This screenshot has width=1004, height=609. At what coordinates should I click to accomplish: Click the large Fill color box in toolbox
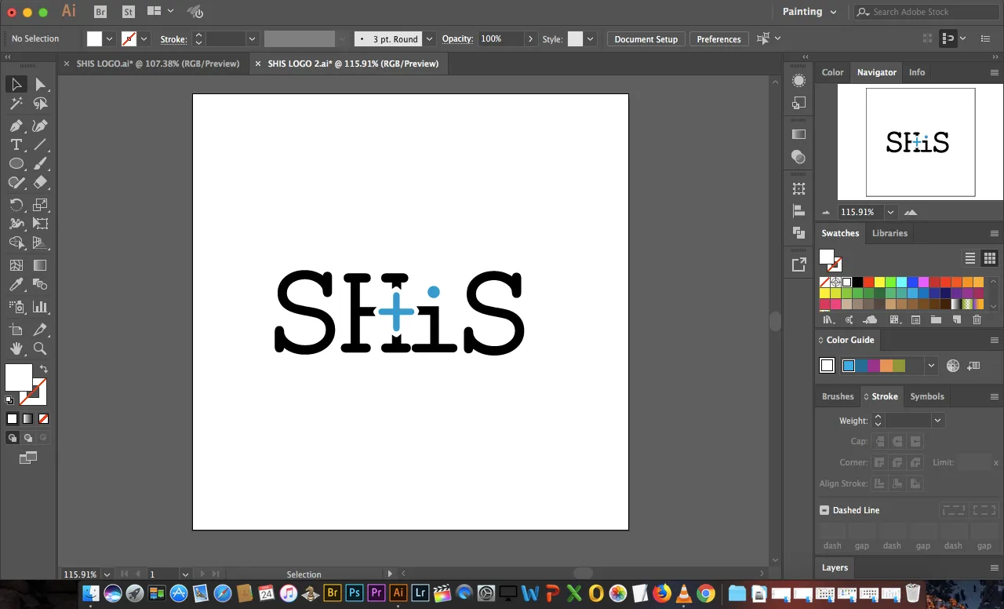19,377
